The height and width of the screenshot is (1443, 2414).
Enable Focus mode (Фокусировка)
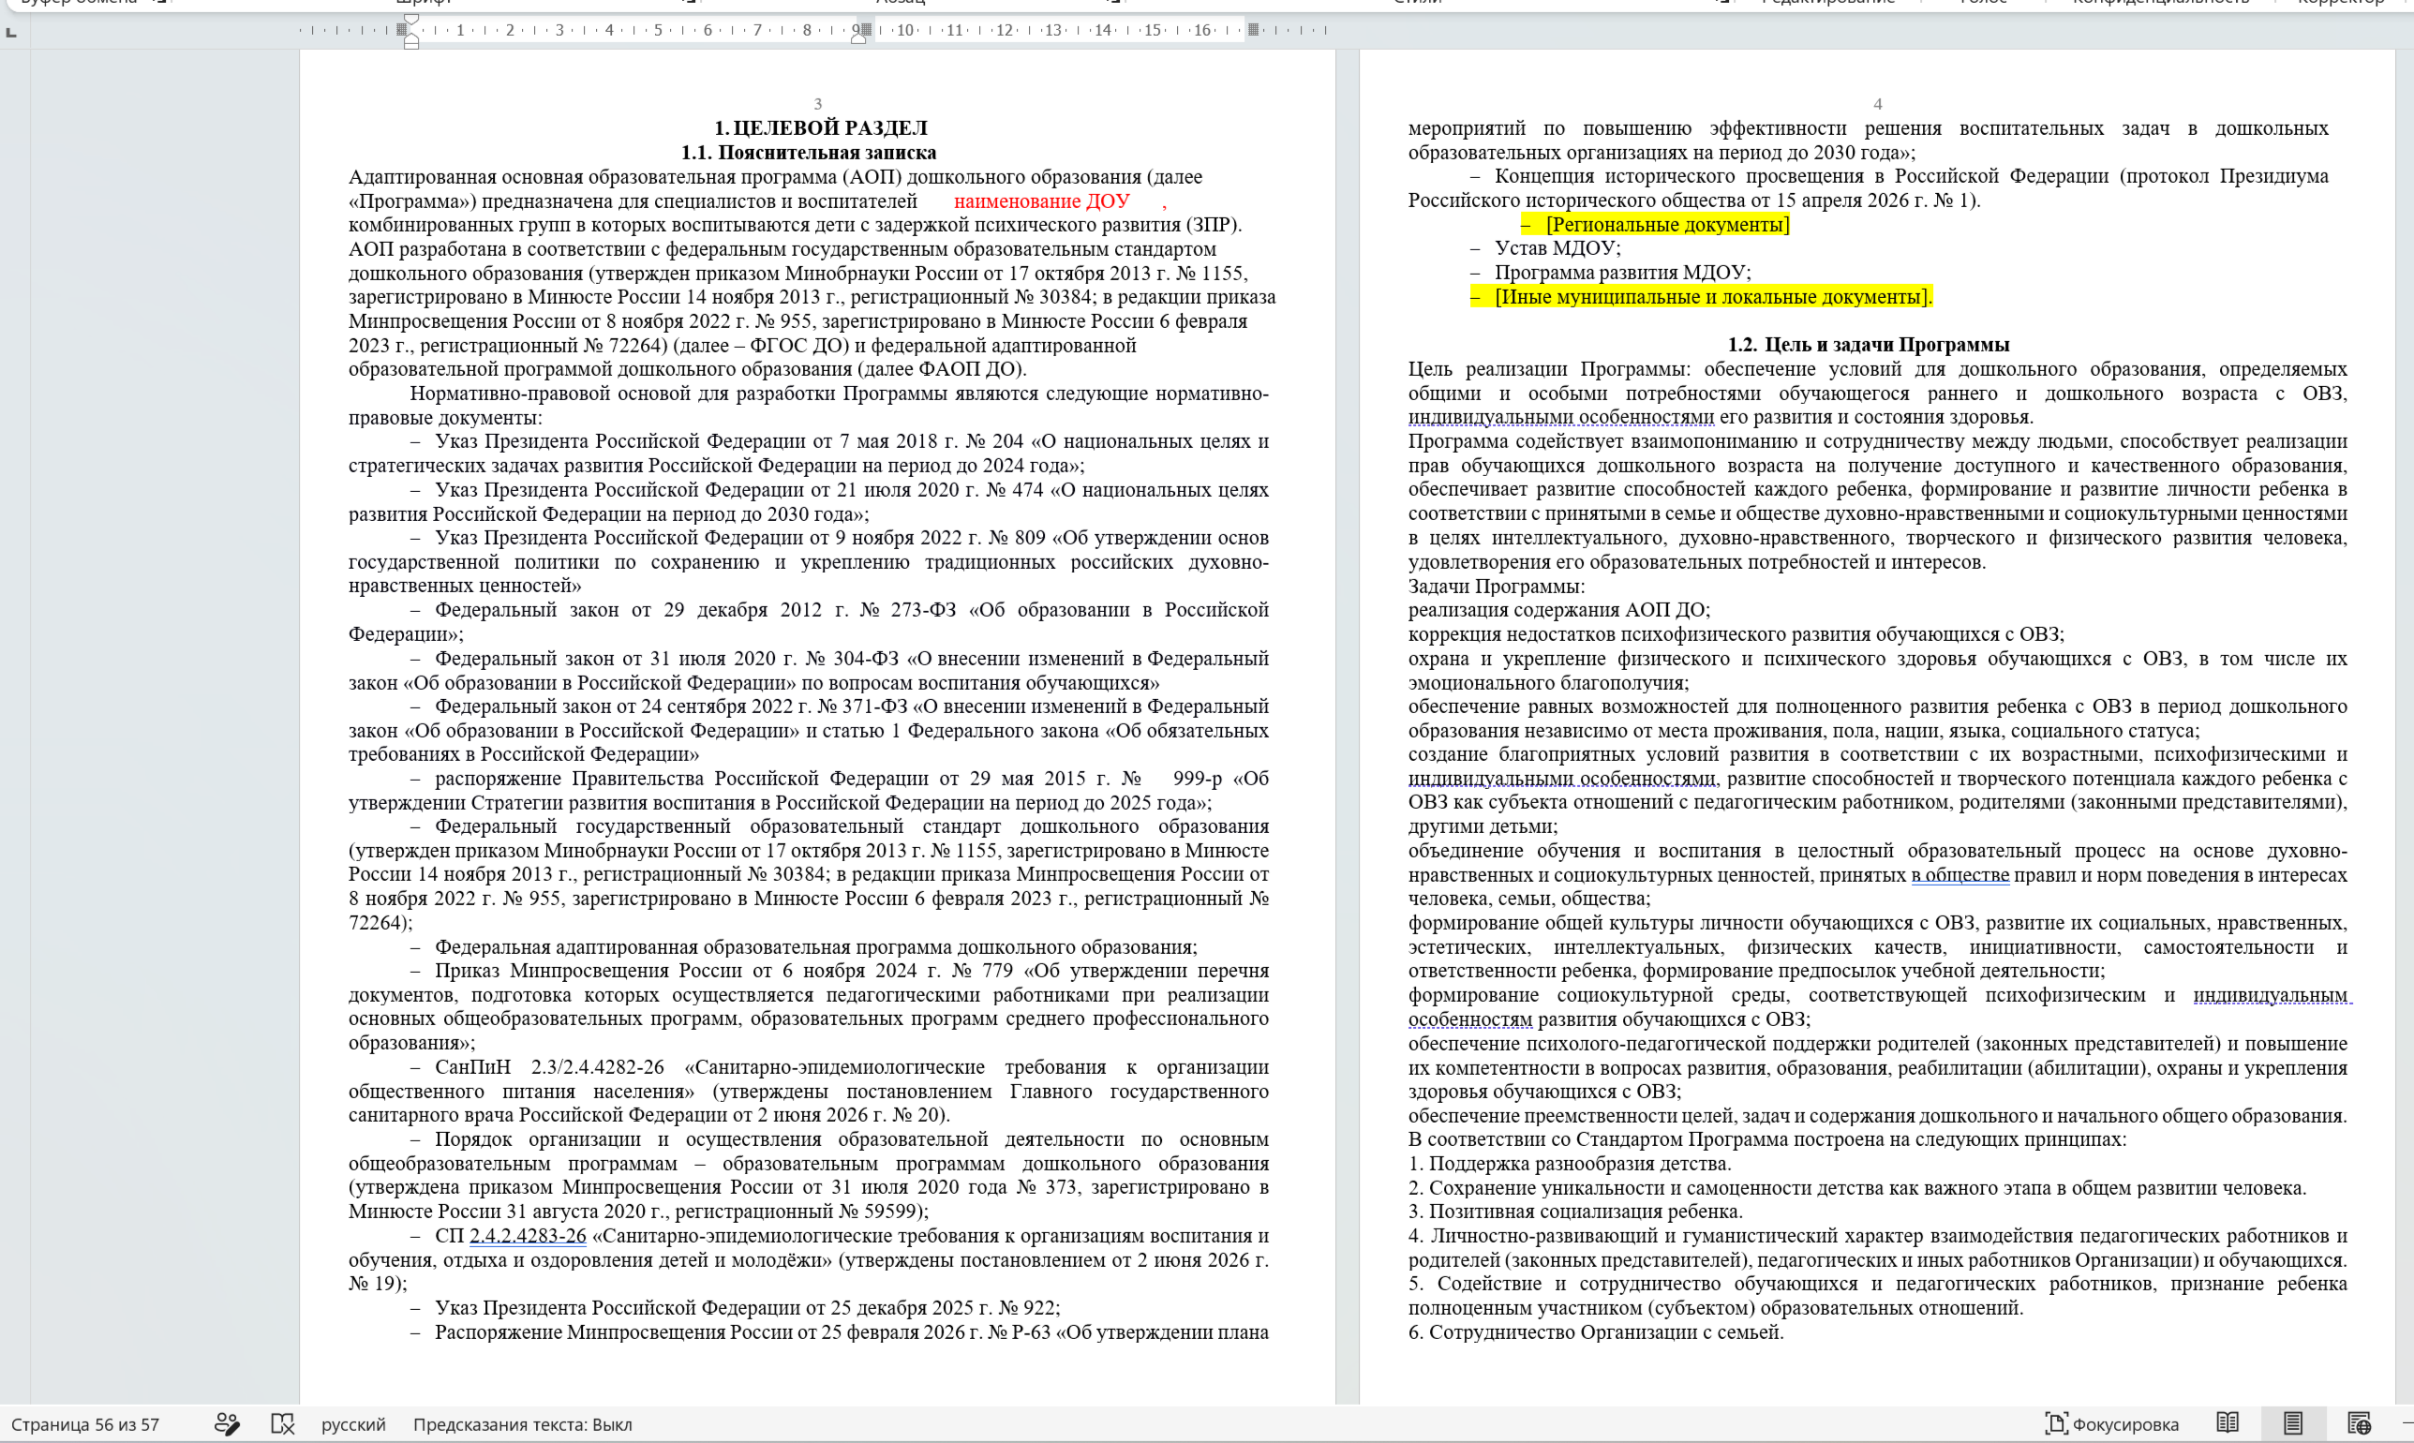2111,1423
